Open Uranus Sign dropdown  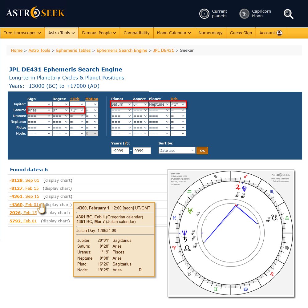[x=39, y=116]
